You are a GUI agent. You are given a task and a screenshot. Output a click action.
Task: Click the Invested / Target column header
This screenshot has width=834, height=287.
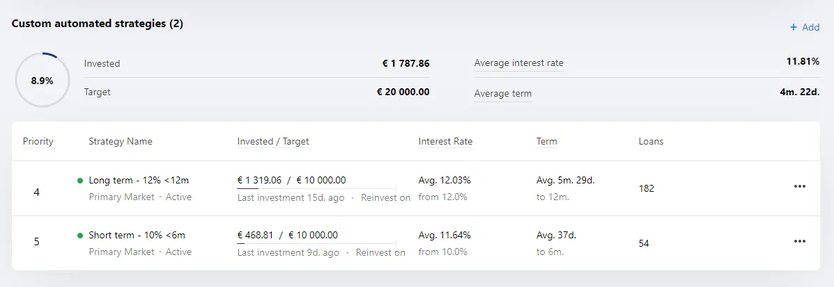[x=273, y=141]
